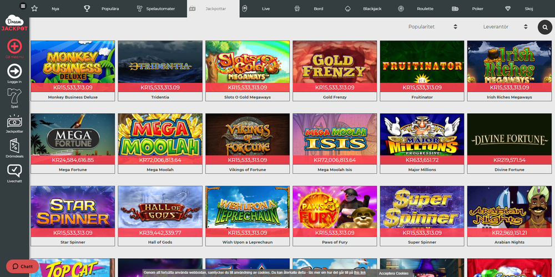Click the trophy icon next to Populära
555x277 pixels.
tap(87, 8)
